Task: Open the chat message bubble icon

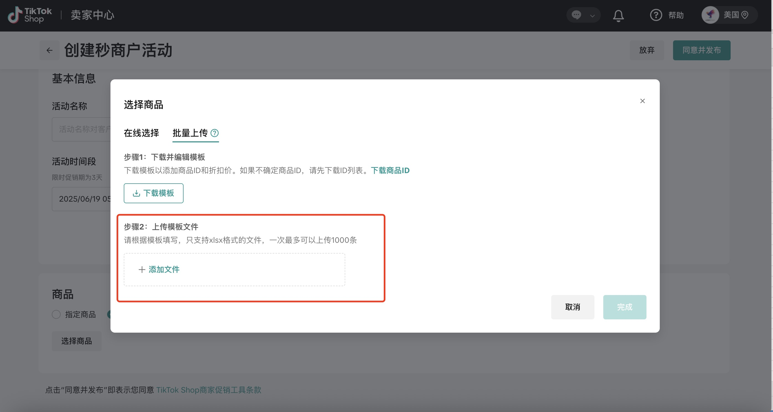Action: click(576, 15)
